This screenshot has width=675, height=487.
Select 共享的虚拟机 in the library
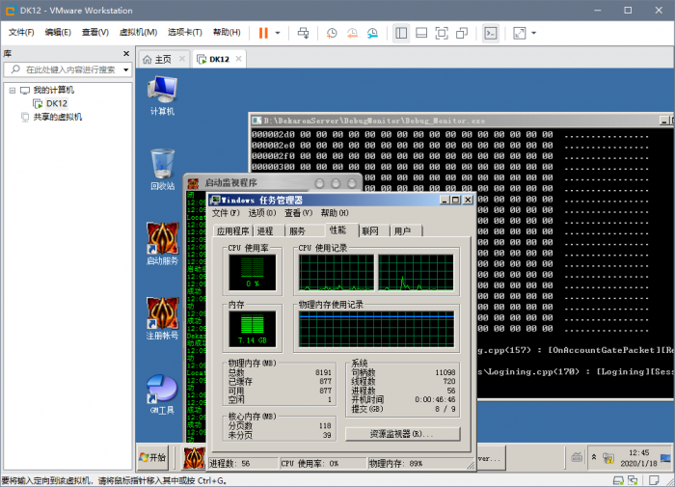point(58,117)
